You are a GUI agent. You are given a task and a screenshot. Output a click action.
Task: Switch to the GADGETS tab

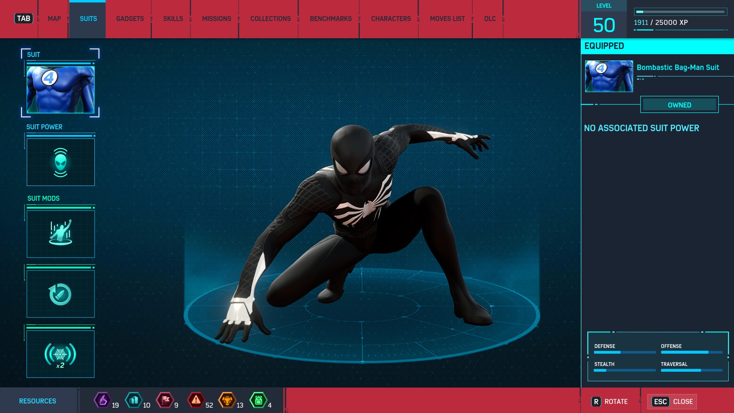[130, 19]
